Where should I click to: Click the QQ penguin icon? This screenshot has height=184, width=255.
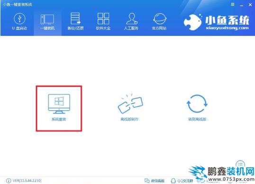[x=173, y=181]
